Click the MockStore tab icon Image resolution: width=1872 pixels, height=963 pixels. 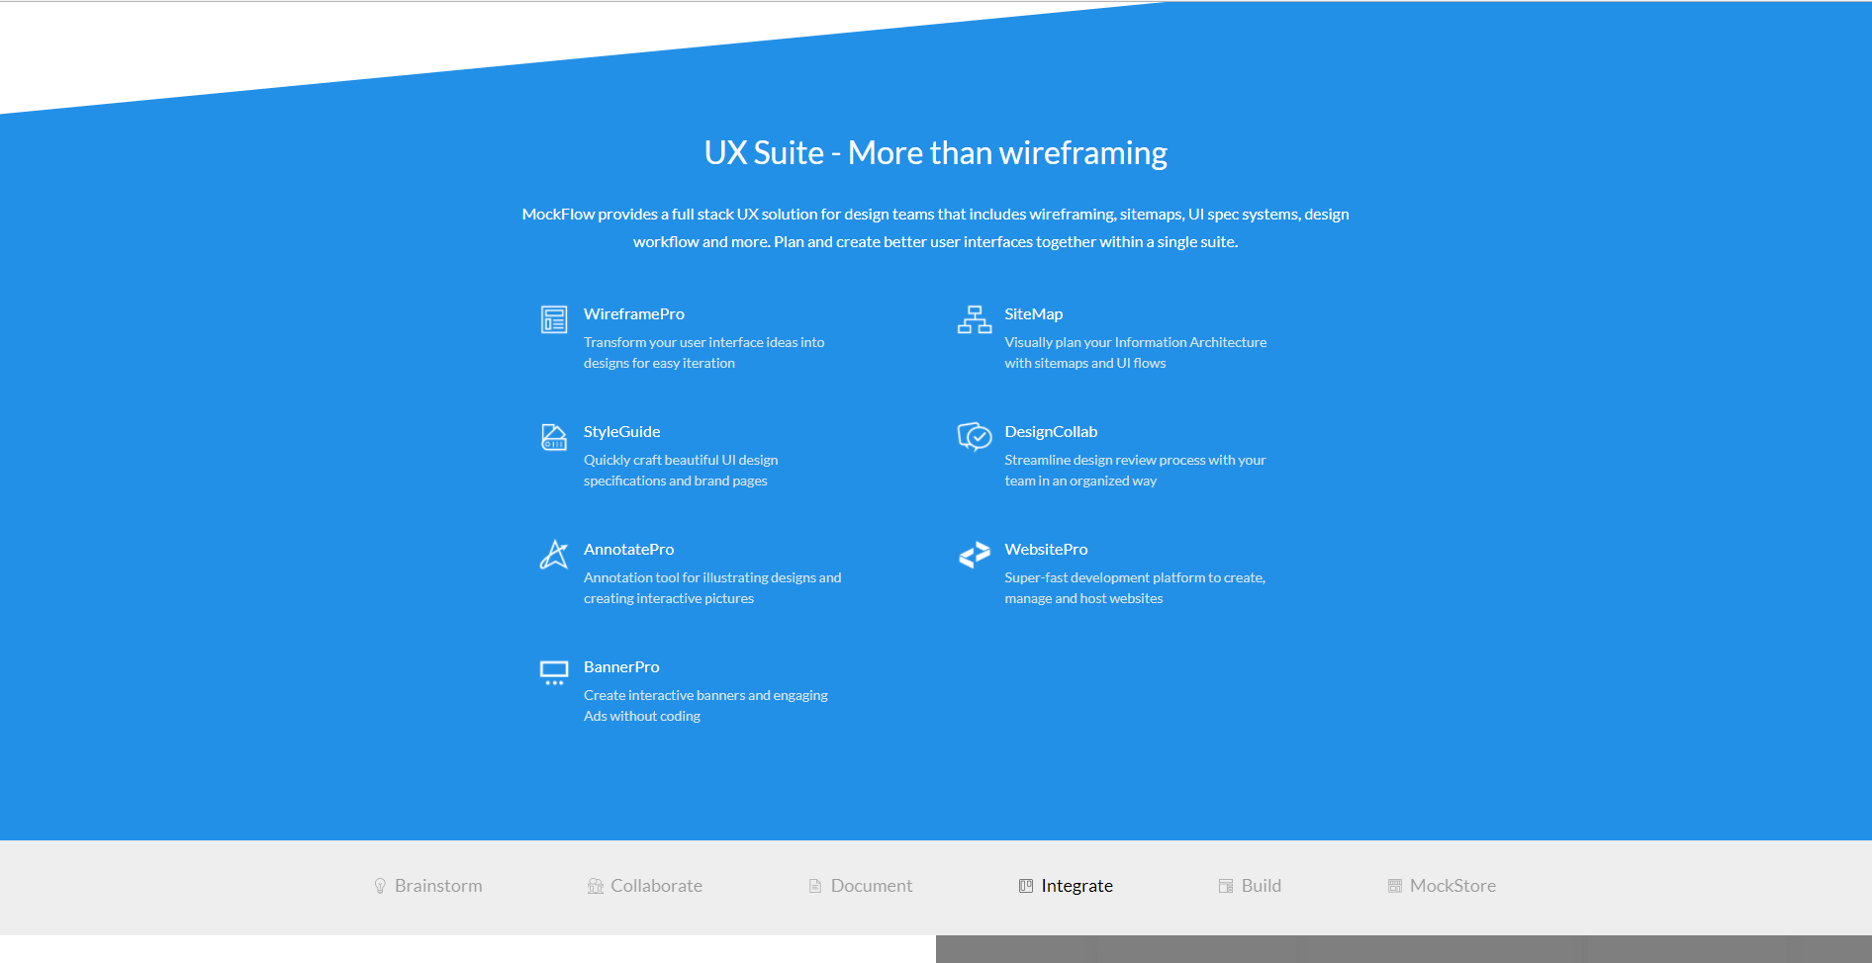point(1395,886)
